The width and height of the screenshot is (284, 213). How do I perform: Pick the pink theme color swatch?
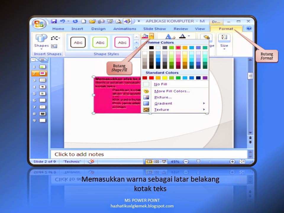pyautogui.click(x=178, y=48)
